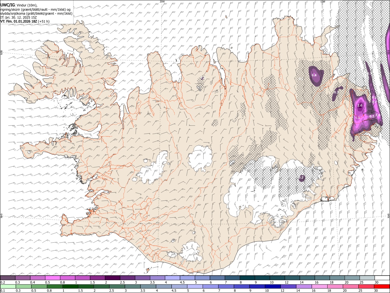Image resolution: width=390 pixels, height=293 pixels.
Task: Click the 1.3 precipitation value on the east coast
Action: 357,118
